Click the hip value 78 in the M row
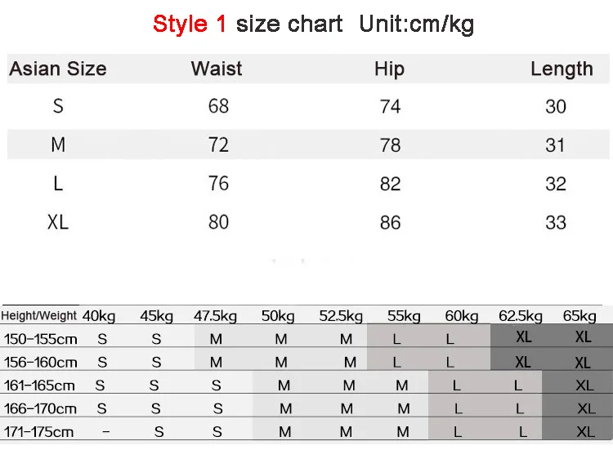Image resolution: width=613 pixels, height=459 pixels. [390, 145]
